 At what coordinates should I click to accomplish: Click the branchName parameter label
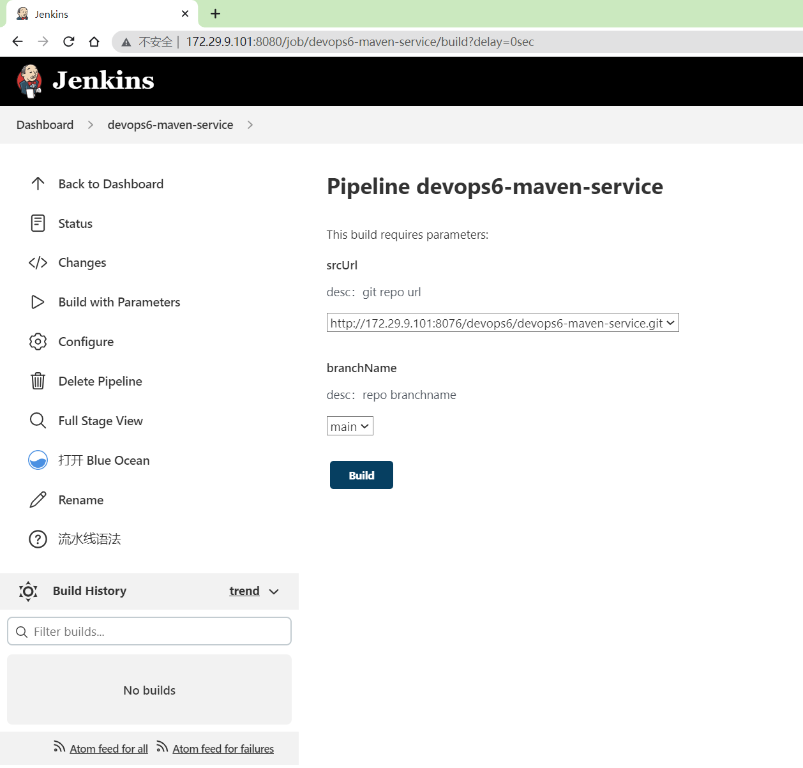(x=362, y=368)
